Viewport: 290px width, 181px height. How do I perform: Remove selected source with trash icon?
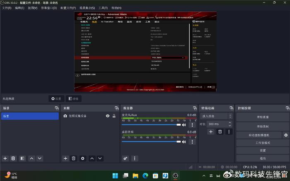pos(73,158)
